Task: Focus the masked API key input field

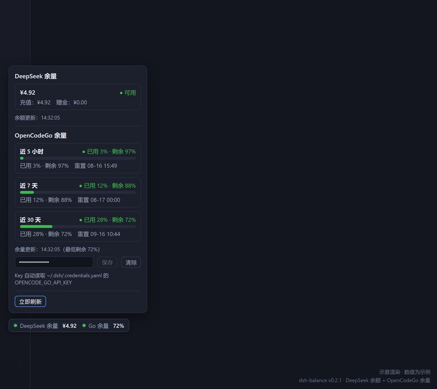Action: (x=54, y=262)
